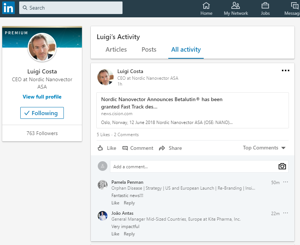Click the 22m timestamp on João's comment
300x245 pixels.
point(275,214)
